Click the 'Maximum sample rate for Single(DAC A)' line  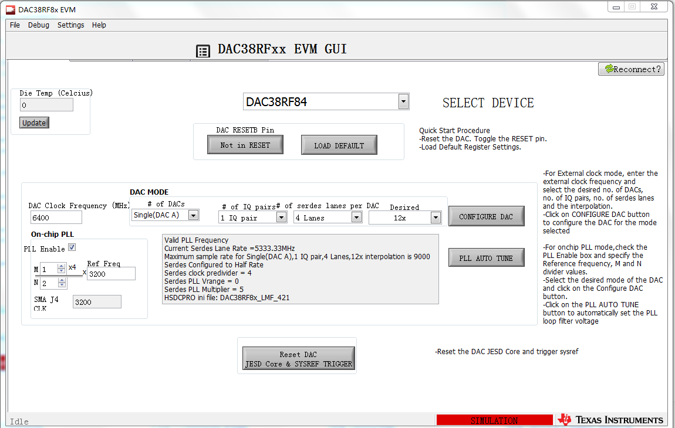pos(297,256)
